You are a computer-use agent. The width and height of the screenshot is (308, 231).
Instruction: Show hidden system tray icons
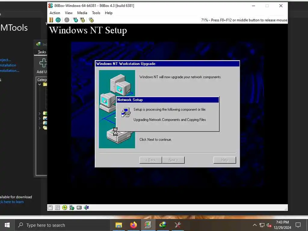[x=254, y=225]
